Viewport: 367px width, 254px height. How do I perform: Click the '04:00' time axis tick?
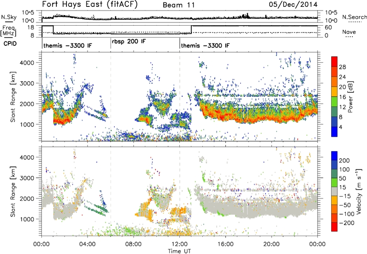pyautogui.click(x=88, y=244)
